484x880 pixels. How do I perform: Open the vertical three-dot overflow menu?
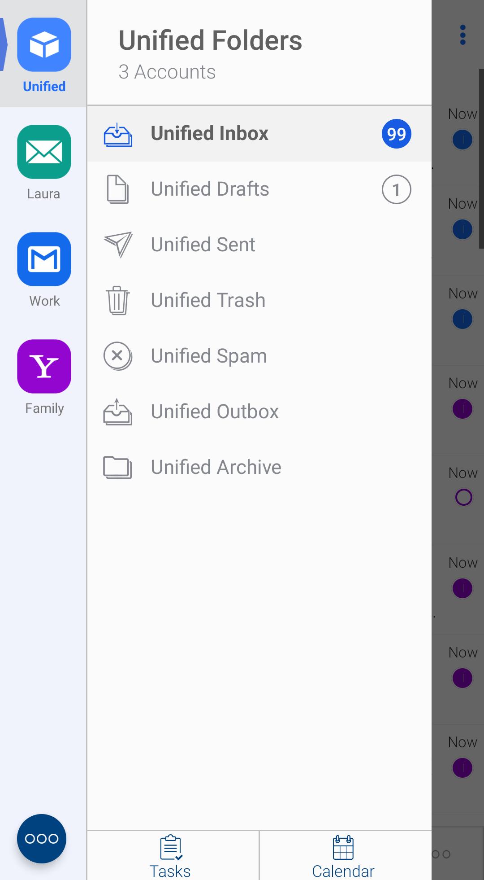[x=462, y=35]
